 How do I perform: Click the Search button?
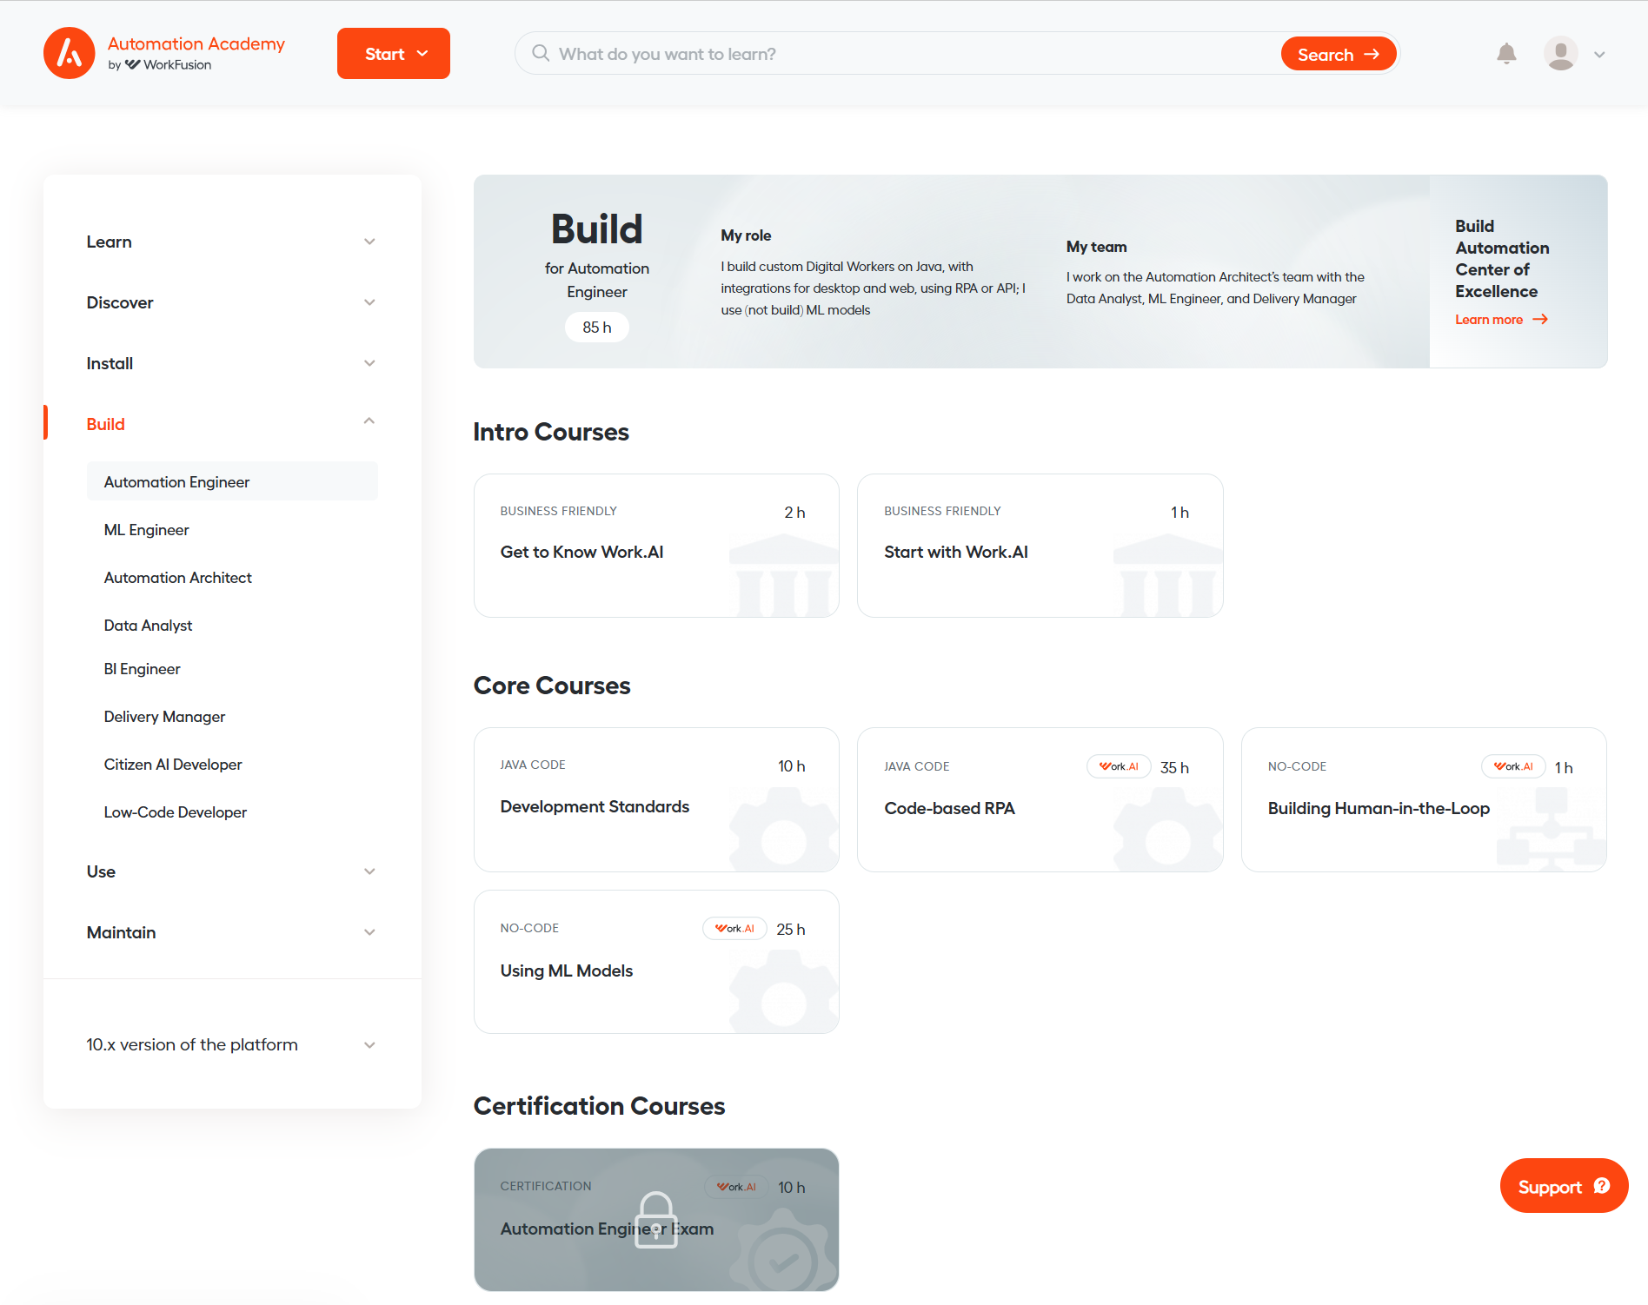click(x=1339, y=54)
